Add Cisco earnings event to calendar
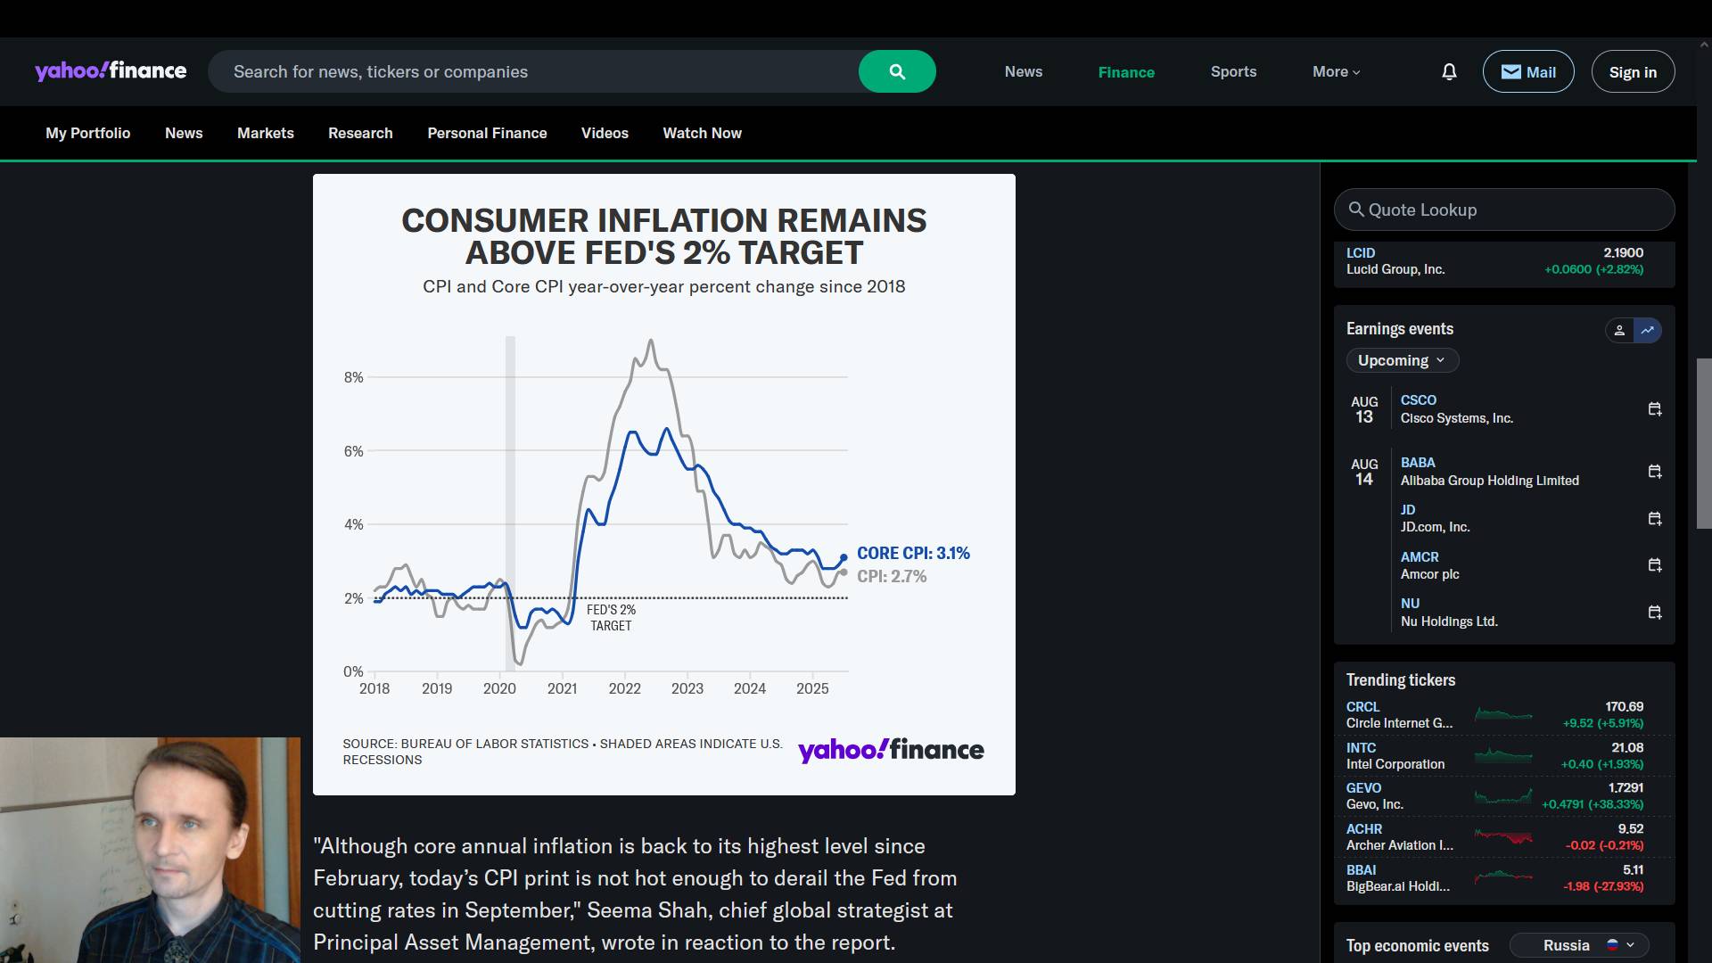This screenshot has height=963, width=1712. coord(1655,409)
